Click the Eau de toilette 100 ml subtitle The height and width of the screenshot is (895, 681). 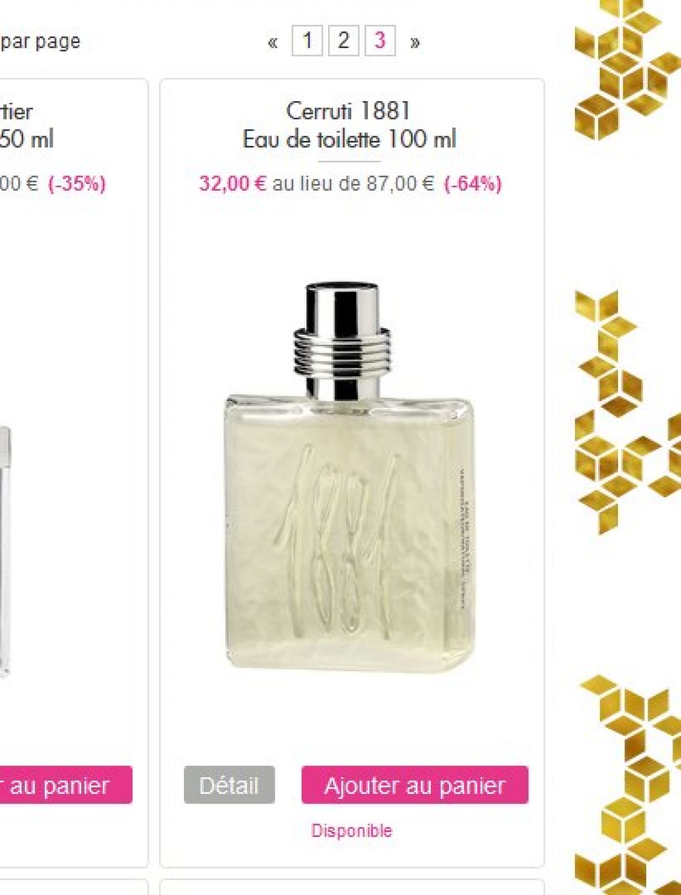350,139
